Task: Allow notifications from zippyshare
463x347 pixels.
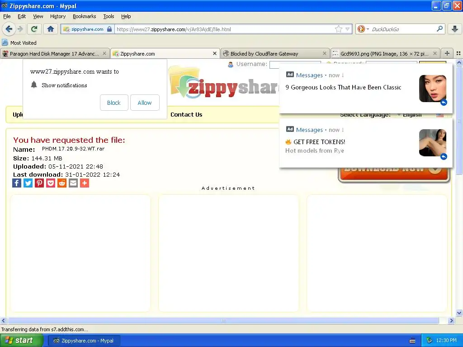Action: pos(145,103)
